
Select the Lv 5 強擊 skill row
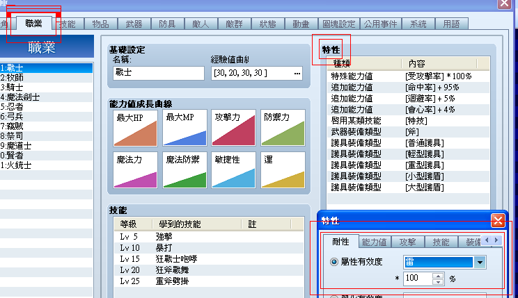pos(209,237)
